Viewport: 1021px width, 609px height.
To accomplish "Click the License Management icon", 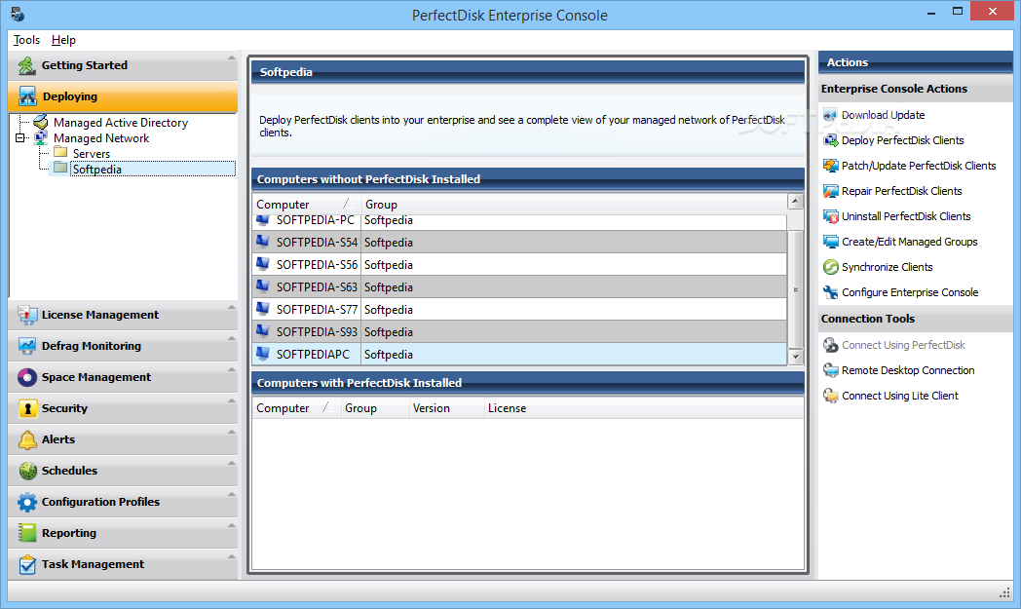I will point(27,315).
